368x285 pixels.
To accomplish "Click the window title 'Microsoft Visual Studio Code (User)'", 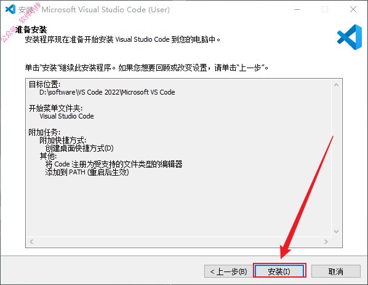I will pyautogui.click(x=106, y=10).
